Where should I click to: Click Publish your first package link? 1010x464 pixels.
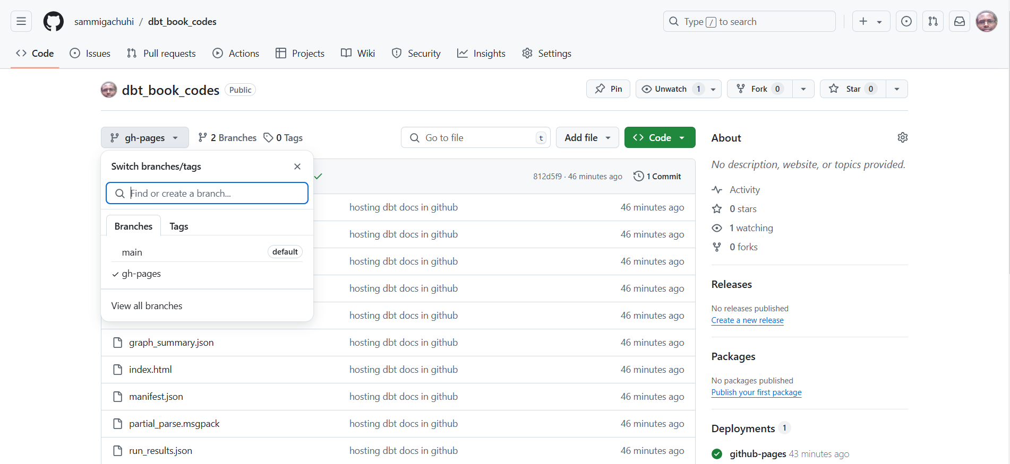click(x=756, y=392)
